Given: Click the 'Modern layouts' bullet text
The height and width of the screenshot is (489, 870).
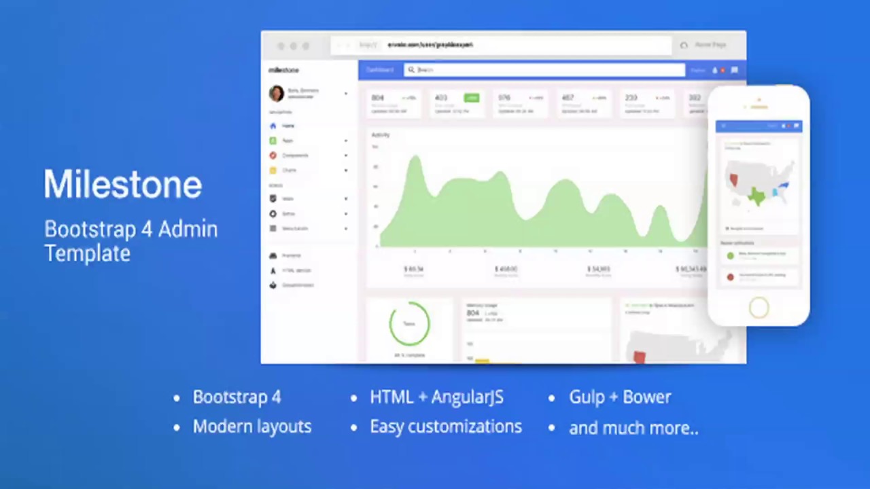Looking at the screenshot, I should pos(252,427).
